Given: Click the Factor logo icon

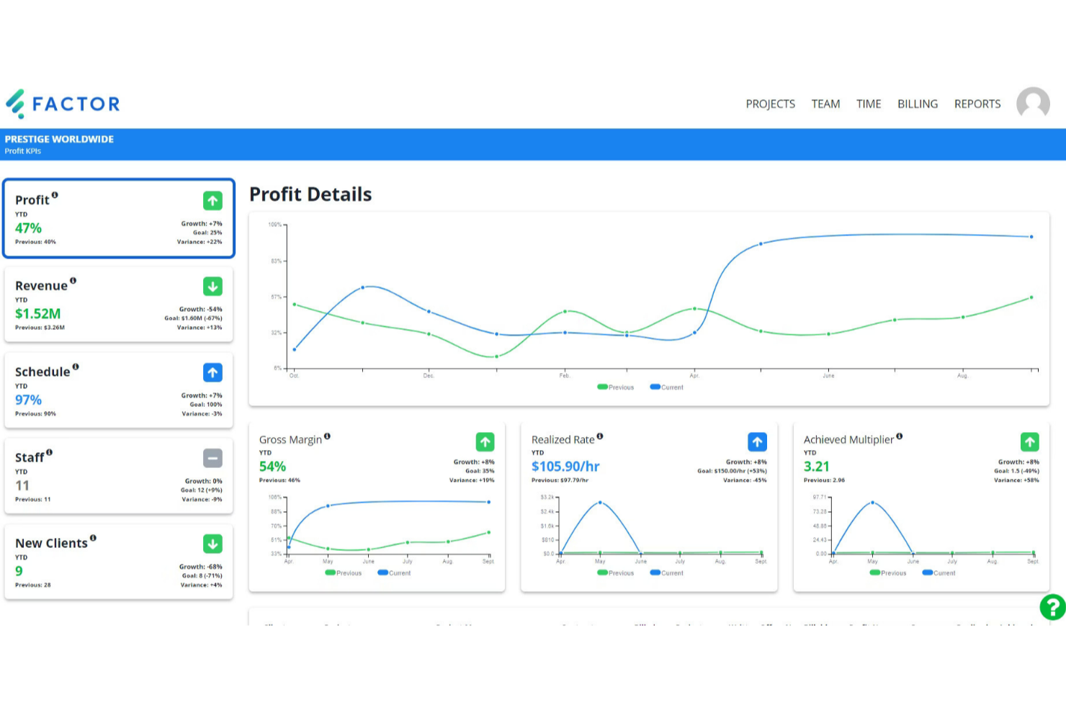Looking at the screenshot, I should click(x=15, y=104).
